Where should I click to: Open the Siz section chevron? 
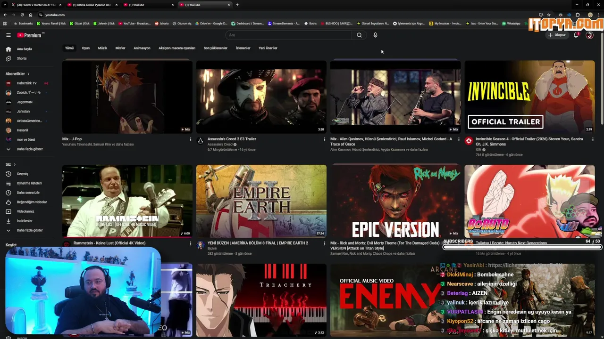pyautogui.click(x=15, y=164)
